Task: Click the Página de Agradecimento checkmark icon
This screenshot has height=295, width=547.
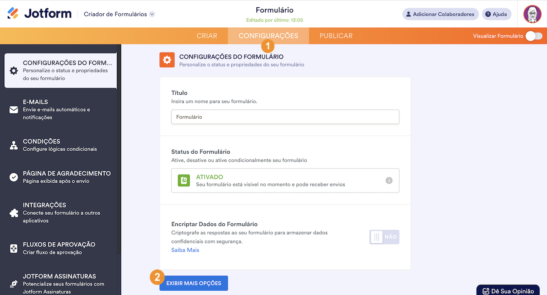Action: point(14,177)
